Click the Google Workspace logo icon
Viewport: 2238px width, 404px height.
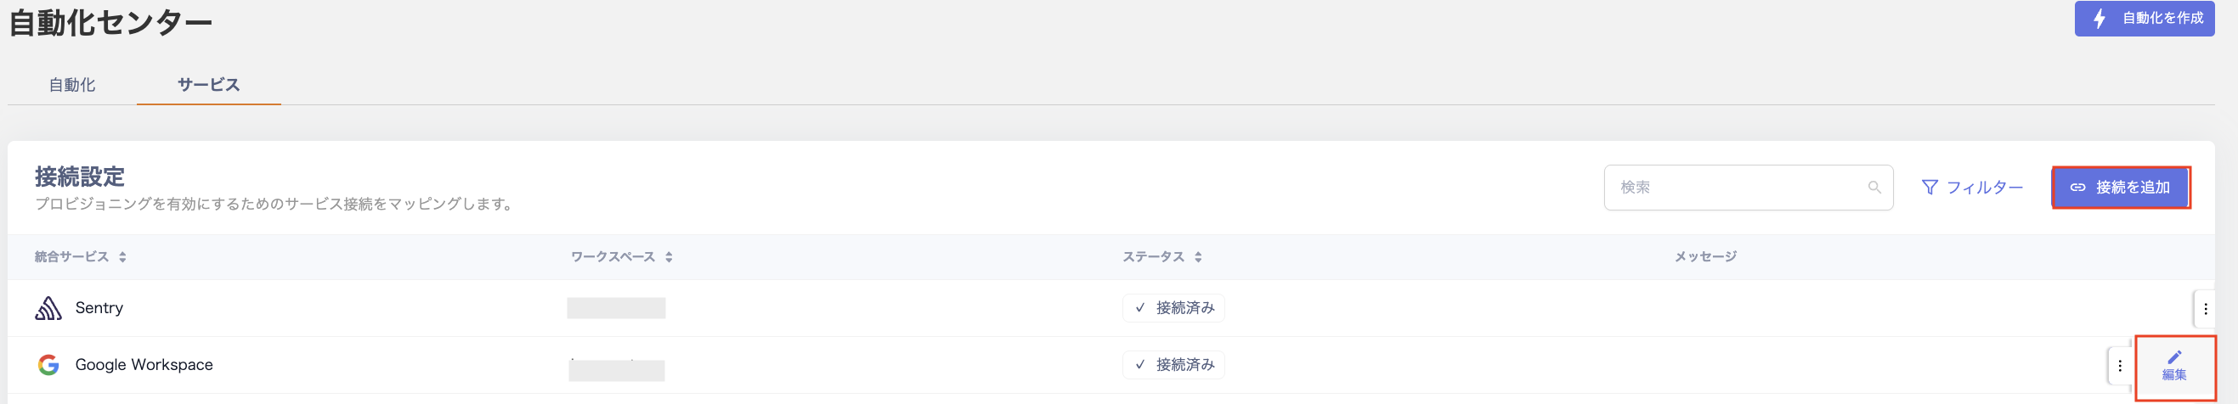click(x=48, y=365)
